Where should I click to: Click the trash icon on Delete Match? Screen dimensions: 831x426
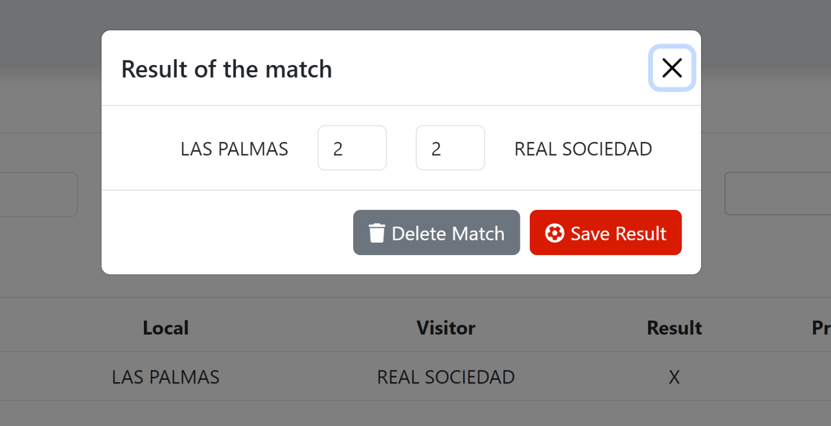pos(377,233)
